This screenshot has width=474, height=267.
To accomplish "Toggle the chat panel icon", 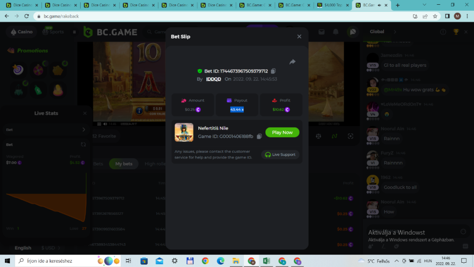I will (352, 32).
